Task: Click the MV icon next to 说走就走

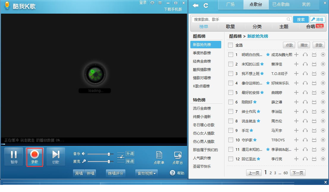Action: pos(314,121)
